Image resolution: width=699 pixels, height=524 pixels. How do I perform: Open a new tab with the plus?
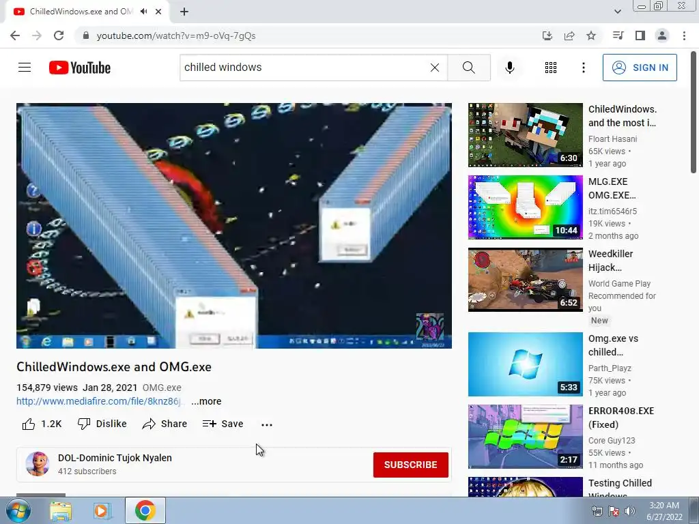click(x=184, y=12)
